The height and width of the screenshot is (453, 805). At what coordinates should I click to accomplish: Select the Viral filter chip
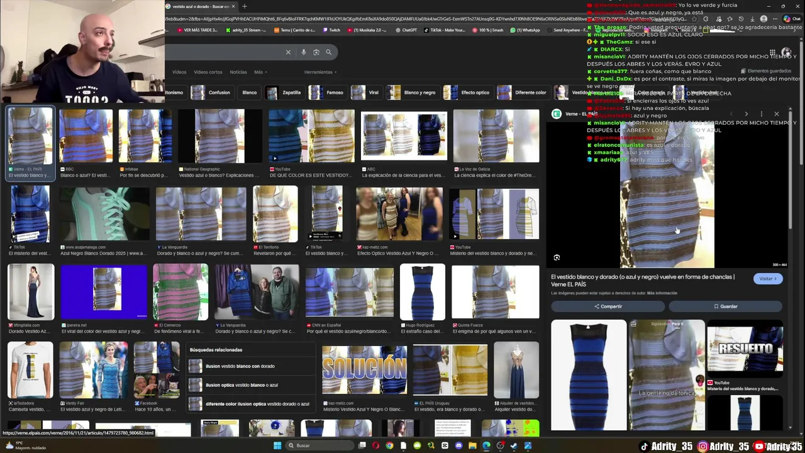(x=366, y=92)
